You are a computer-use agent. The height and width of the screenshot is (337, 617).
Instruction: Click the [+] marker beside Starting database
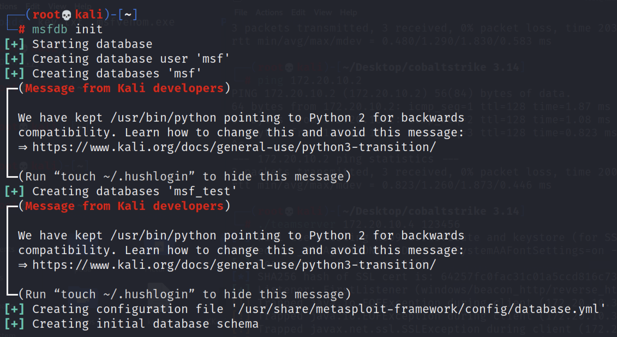point(15,44)
